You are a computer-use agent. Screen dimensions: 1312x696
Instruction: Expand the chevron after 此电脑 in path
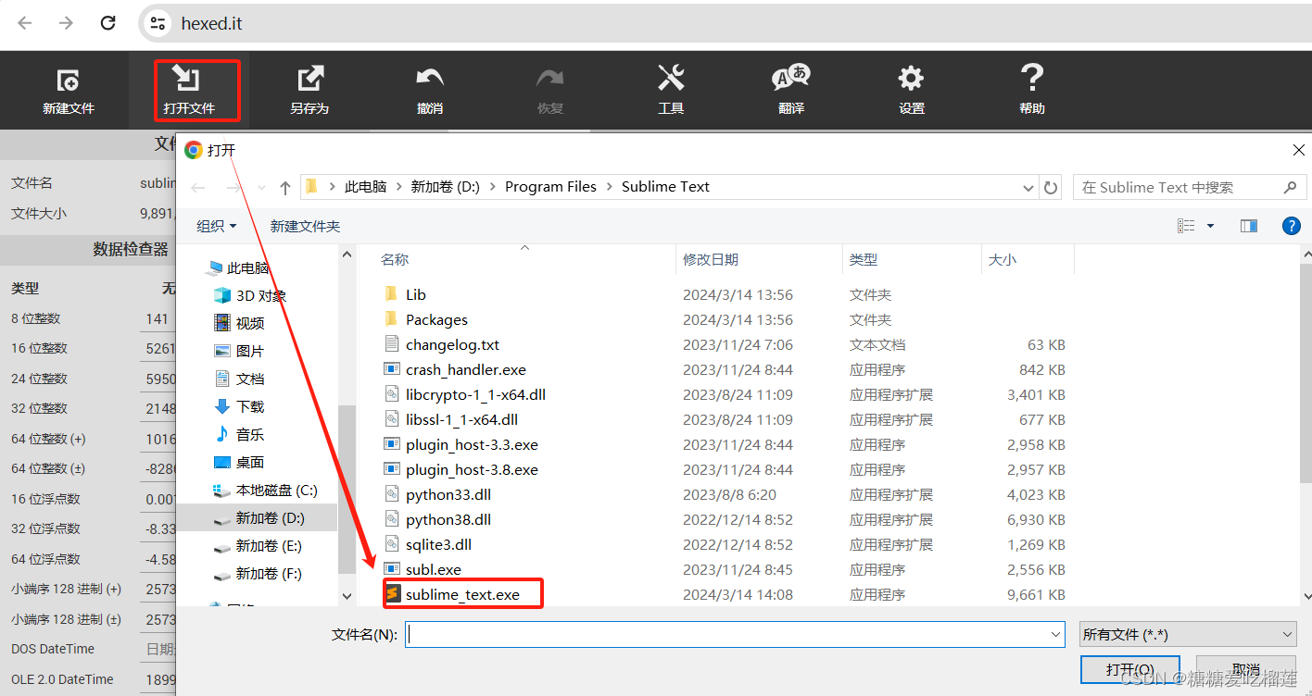[x=398, y=187]
